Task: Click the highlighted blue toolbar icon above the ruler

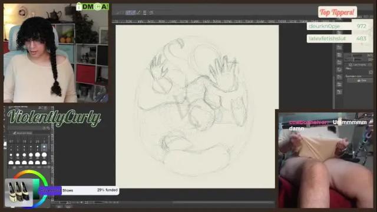Action: pos(131,12)
